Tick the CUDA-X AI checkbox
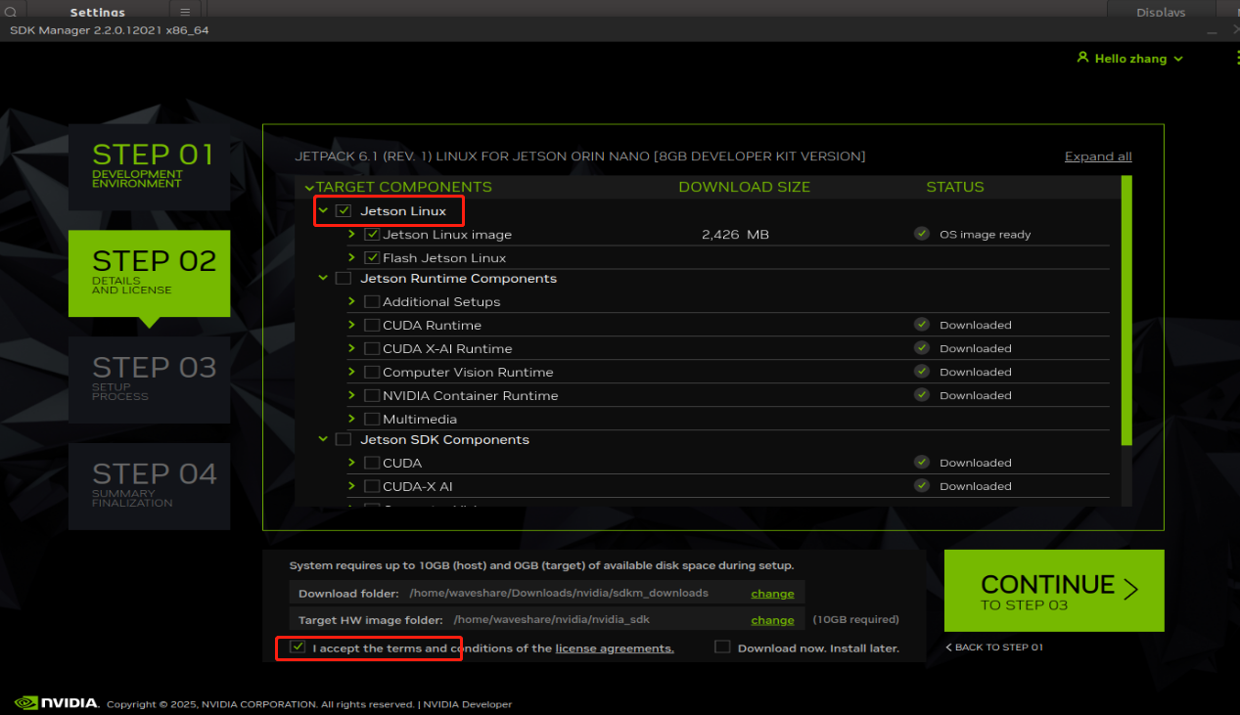Viewport: 1240px width, 715px height. [x=372, y=487]
